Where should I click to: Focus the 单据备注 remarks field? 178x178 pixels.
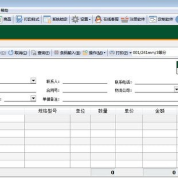tap(120, 99)
